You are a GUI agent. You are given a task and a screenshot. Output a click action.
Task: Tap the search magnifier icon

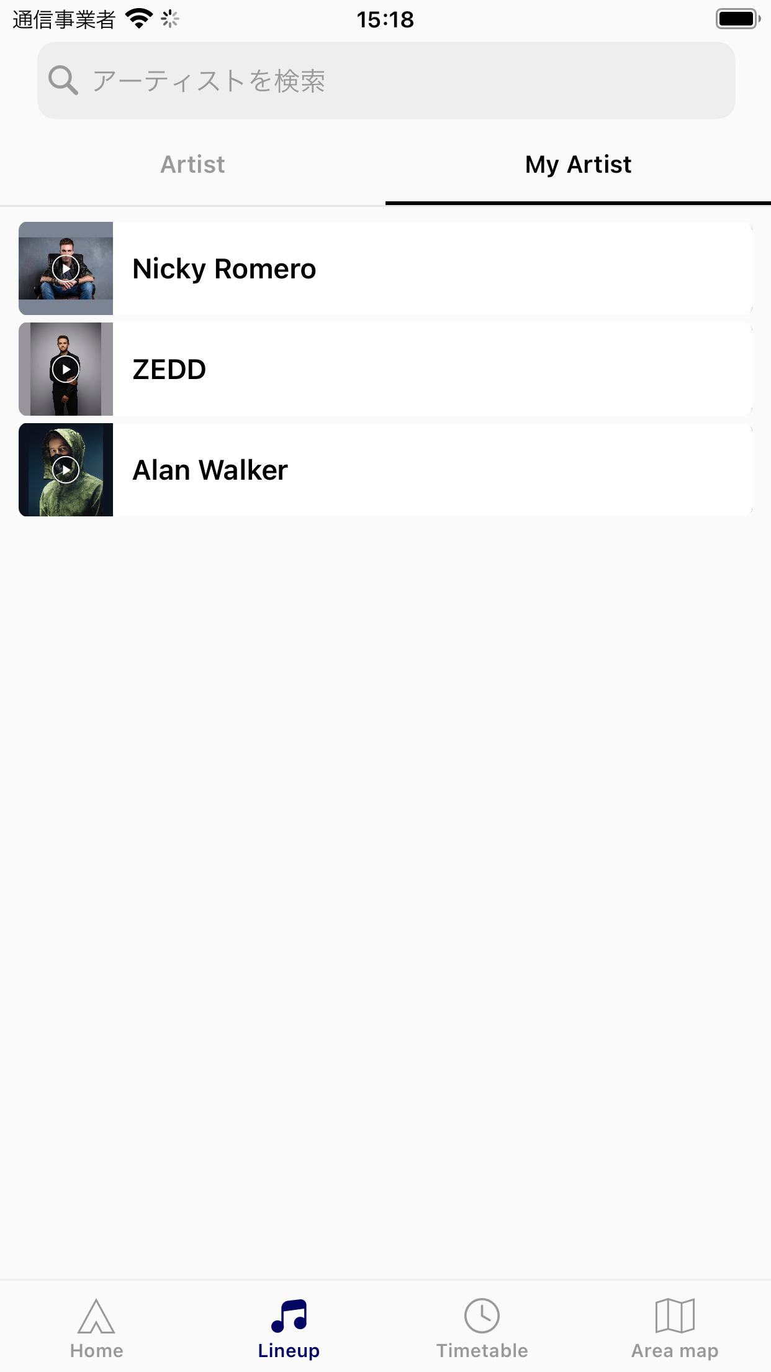coord(63,80)
